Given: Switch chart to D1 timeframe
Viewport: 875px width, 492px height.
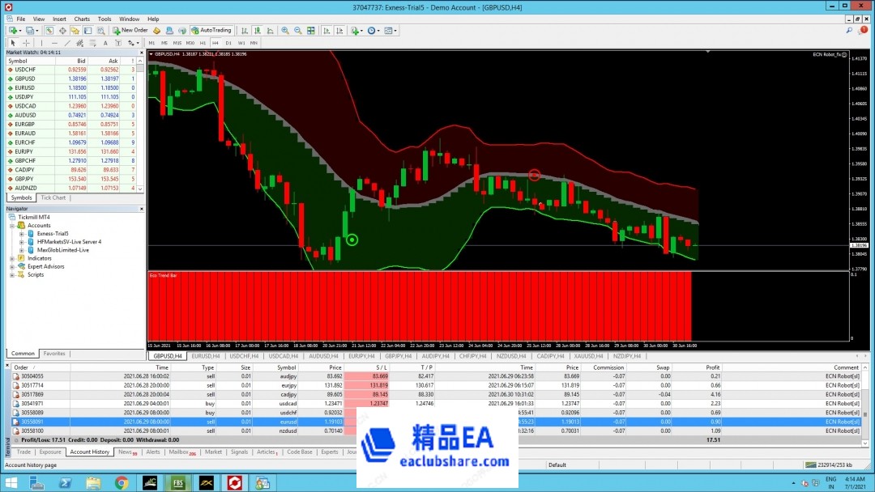Looking at the screenshot, I should point(228,43).
